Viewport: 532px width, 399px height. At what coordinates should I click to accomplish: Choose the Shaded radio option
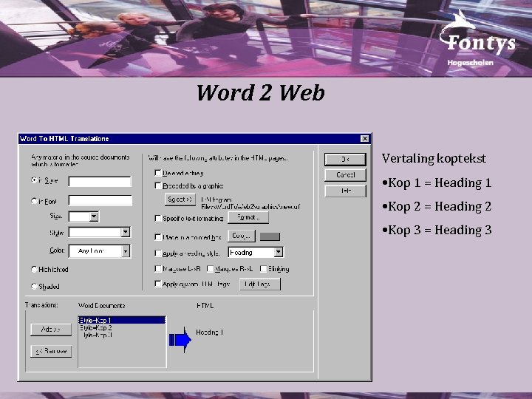pyautogui.click(x=34, y=286)
